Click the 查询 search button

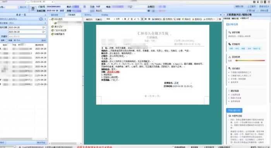coord(43,40)
